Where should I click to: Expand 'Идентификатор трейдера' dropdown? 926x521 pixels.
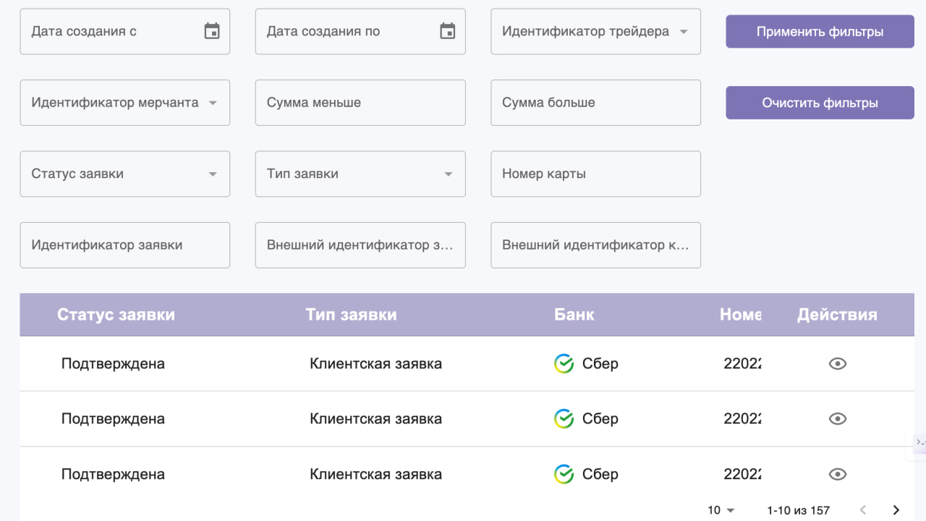(683, 32)
